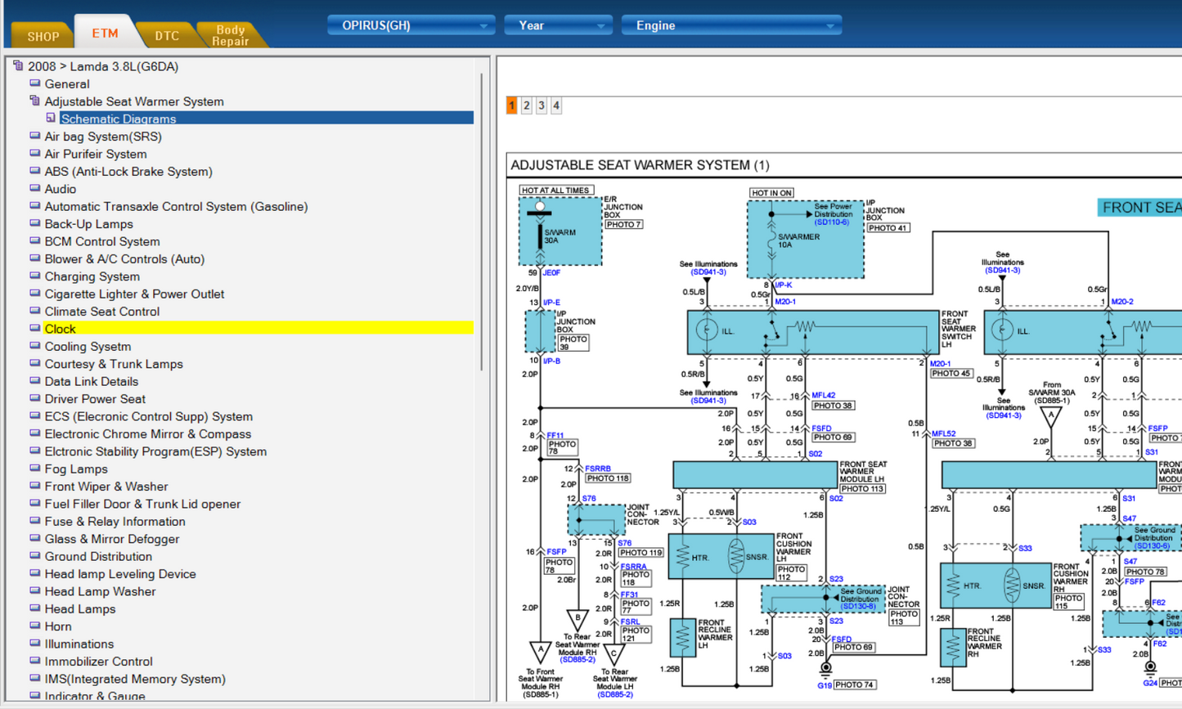Click the PHOTO 7 label by E/R Junction Box

tap(623, 225)
